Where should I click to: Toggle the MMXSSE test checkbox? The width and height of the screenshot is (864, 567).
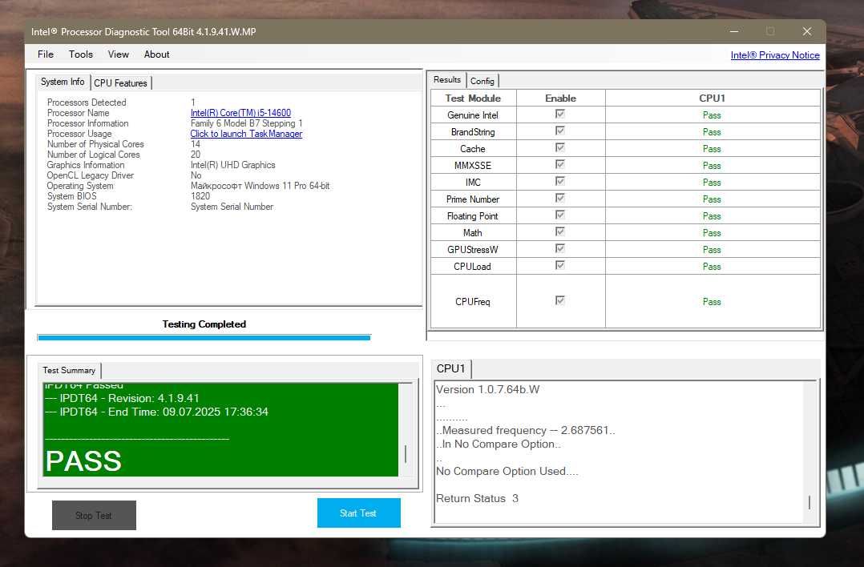[559, 164]
